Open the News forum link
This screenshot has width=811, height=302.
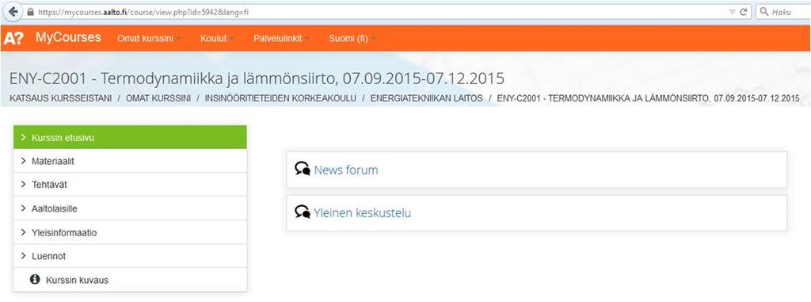click(346, 170)
